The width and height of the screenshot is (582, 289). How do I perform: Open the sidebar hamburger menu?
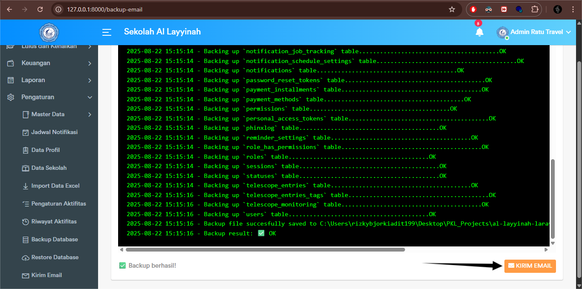pyautogui.click(x=106, y=32)
